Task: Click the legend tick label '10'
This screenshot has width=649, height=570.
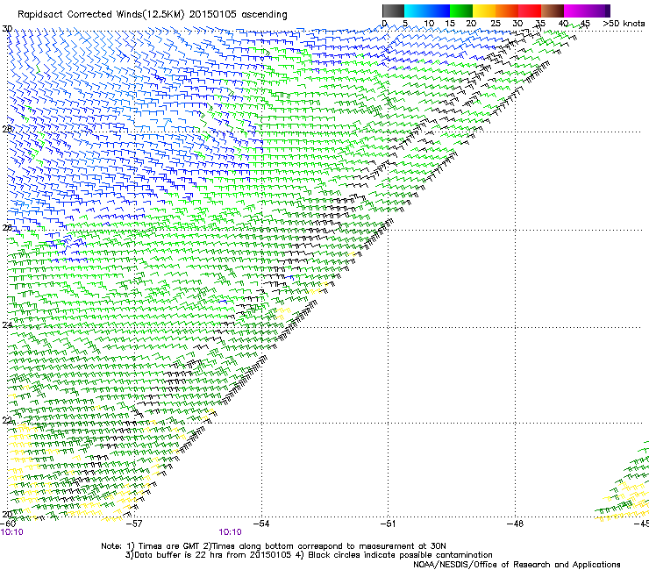Action: click(x=429, y=24)
